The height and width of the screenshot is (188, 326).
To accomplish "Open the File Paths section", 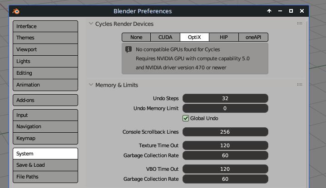I will pos(45,177).
